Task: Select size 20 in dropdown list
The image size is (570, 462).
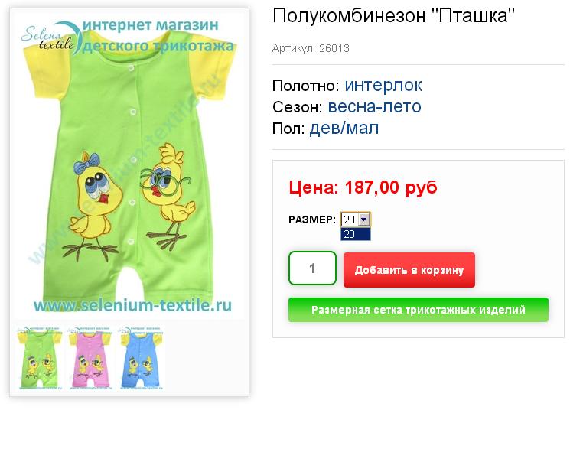Action: [x=356, y=234]
